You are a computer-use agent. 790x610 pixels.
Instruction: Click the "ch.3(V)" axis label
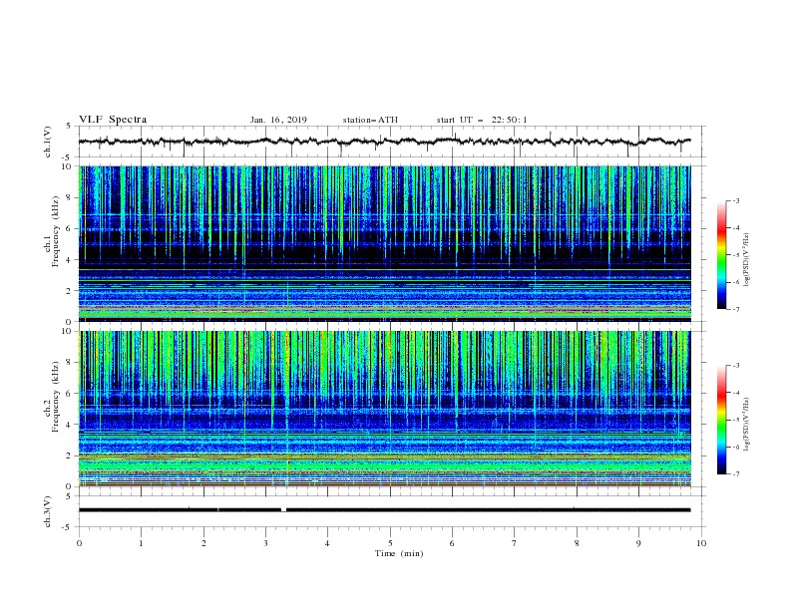48,511
